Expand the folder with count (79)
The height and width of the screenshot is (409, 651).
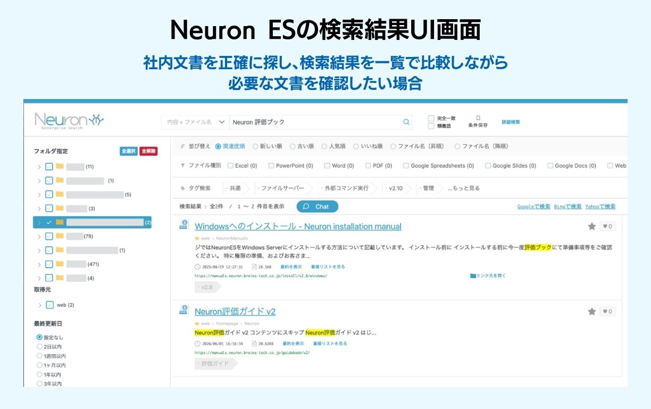(39, 236)
